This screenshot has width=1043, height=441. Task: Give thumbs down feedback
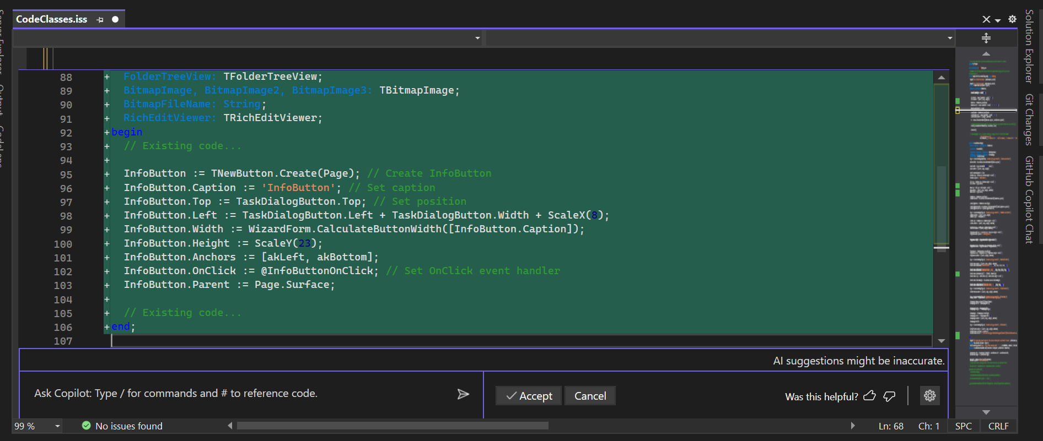[x=889, y=396]
